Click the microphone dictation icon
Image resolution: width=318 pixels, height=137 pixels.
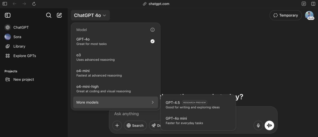coord(258,126)
